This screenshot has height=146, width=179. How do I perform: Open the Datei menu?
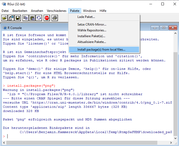point(5,11)
